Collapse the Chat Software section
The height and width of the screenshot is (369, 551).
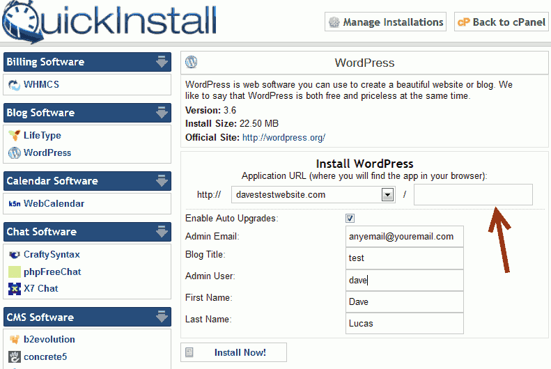tap(162, 232)
